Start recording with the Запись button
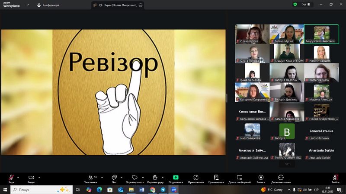The width and height of the screenshot is (346, 194). pyautogui.click(x=261, y=178)
